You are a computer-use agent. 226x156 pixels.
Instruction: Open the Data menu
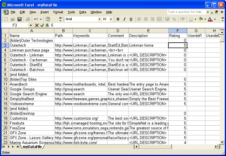[x=83, y=12]
